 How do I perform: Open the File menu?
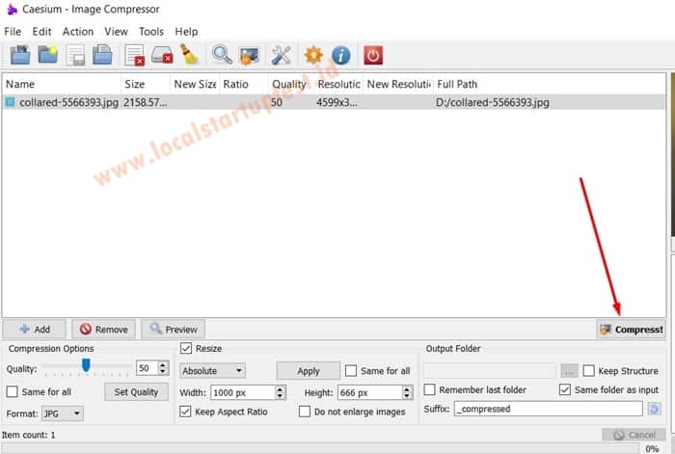pyautogui.click(x=13, y=32)
